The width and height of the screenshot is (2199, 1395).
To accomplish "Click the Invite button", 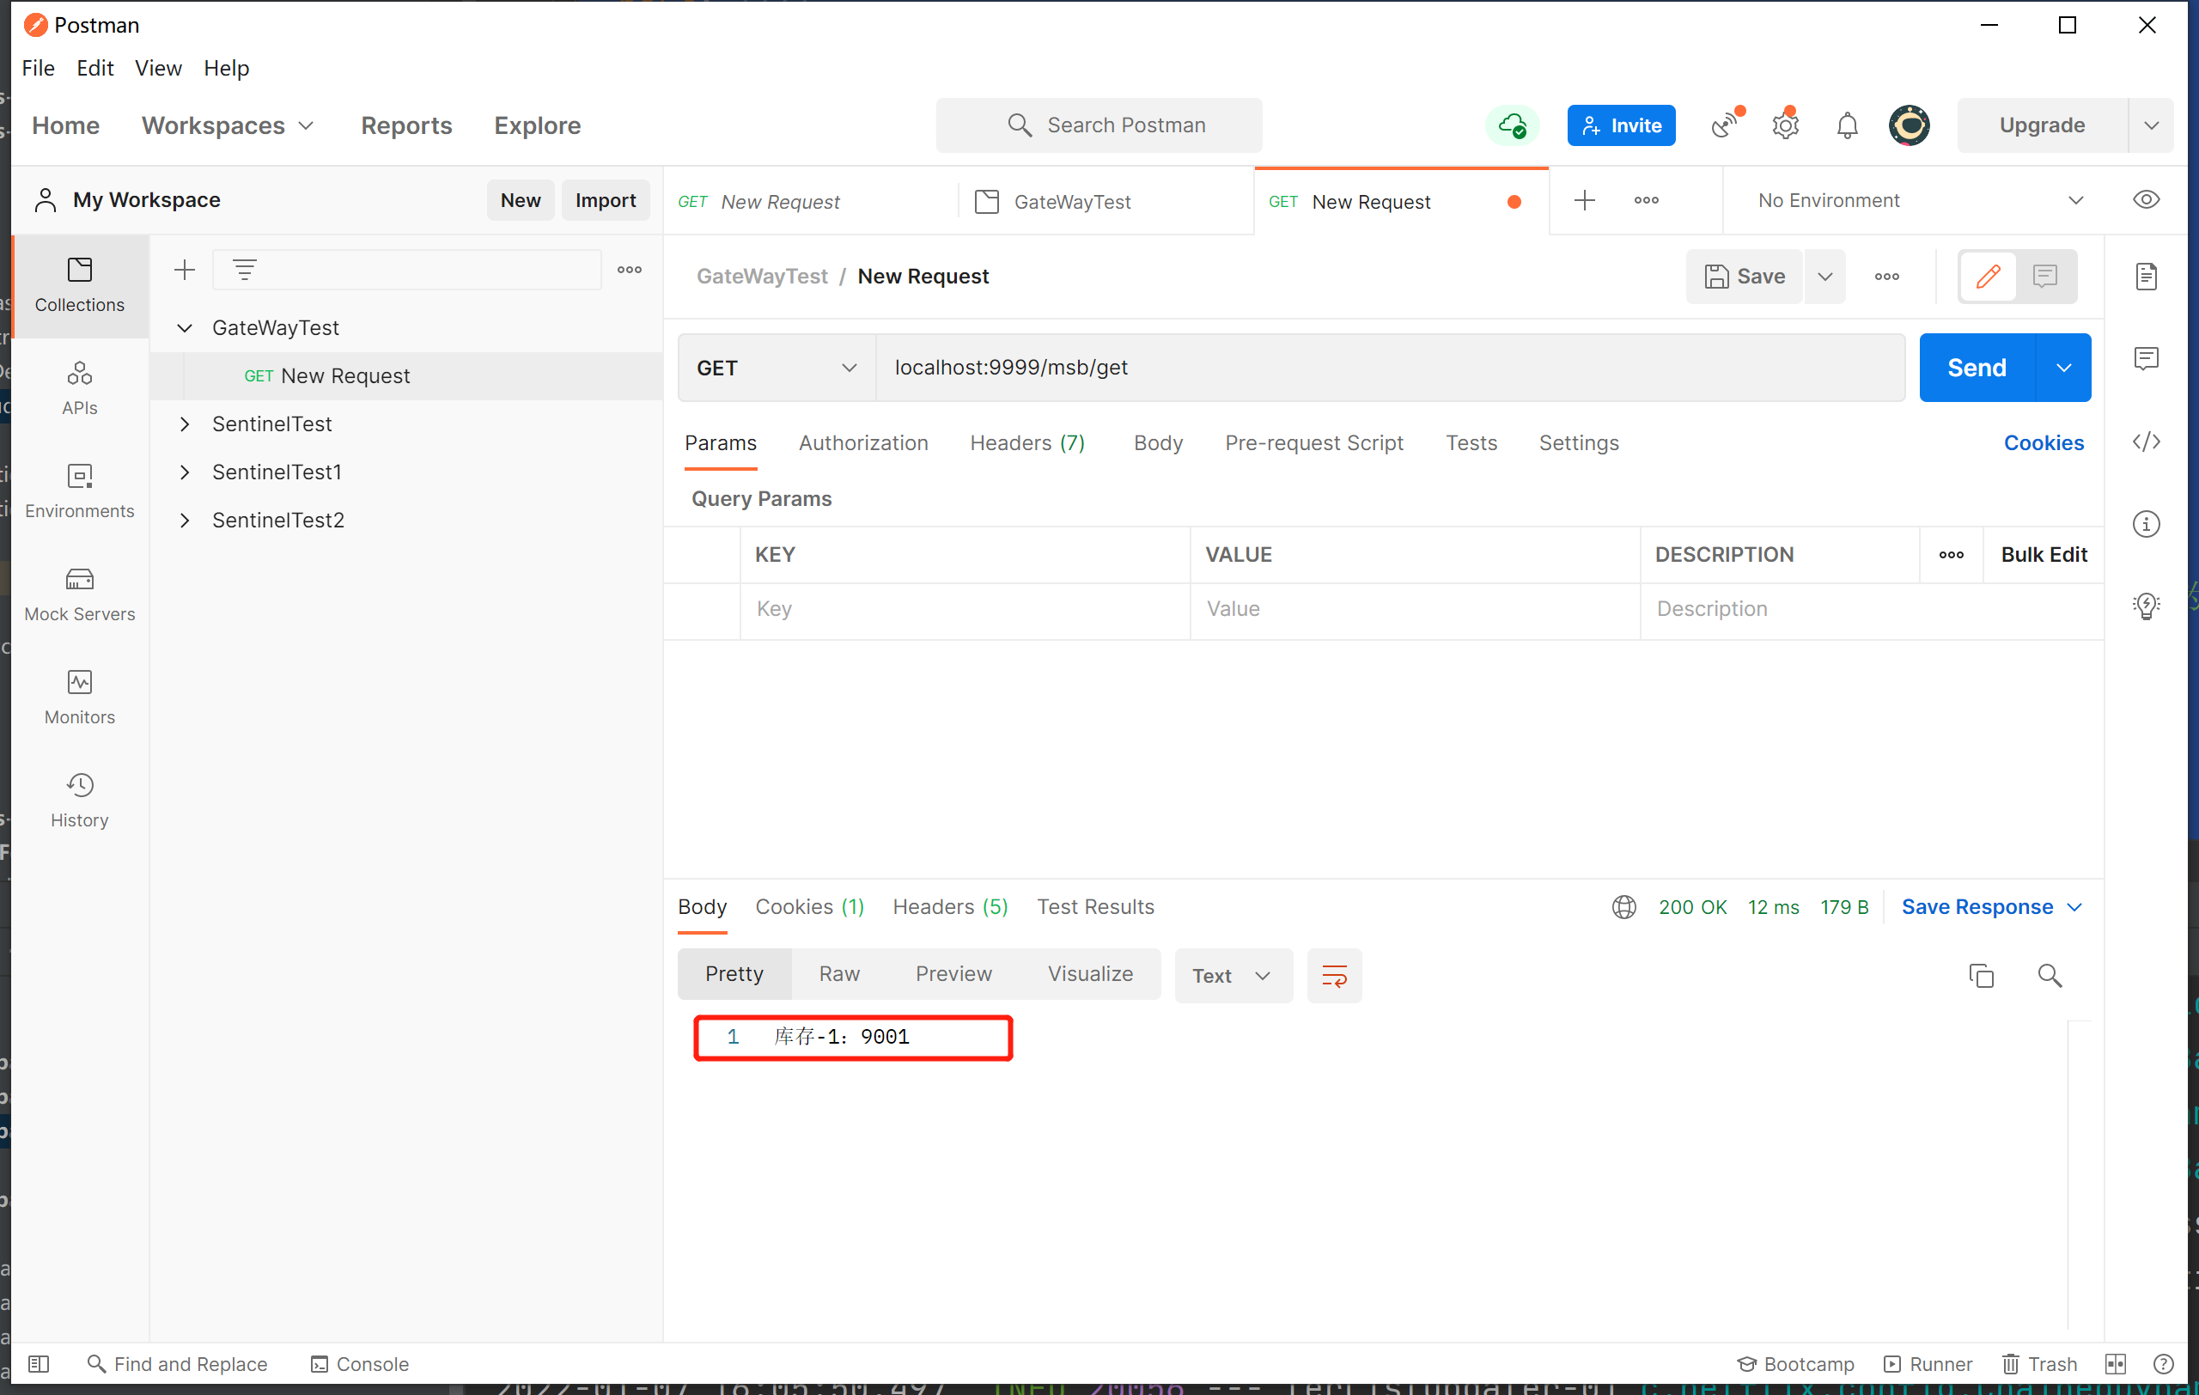I will pyautogui.click(x=1621, y=125).
